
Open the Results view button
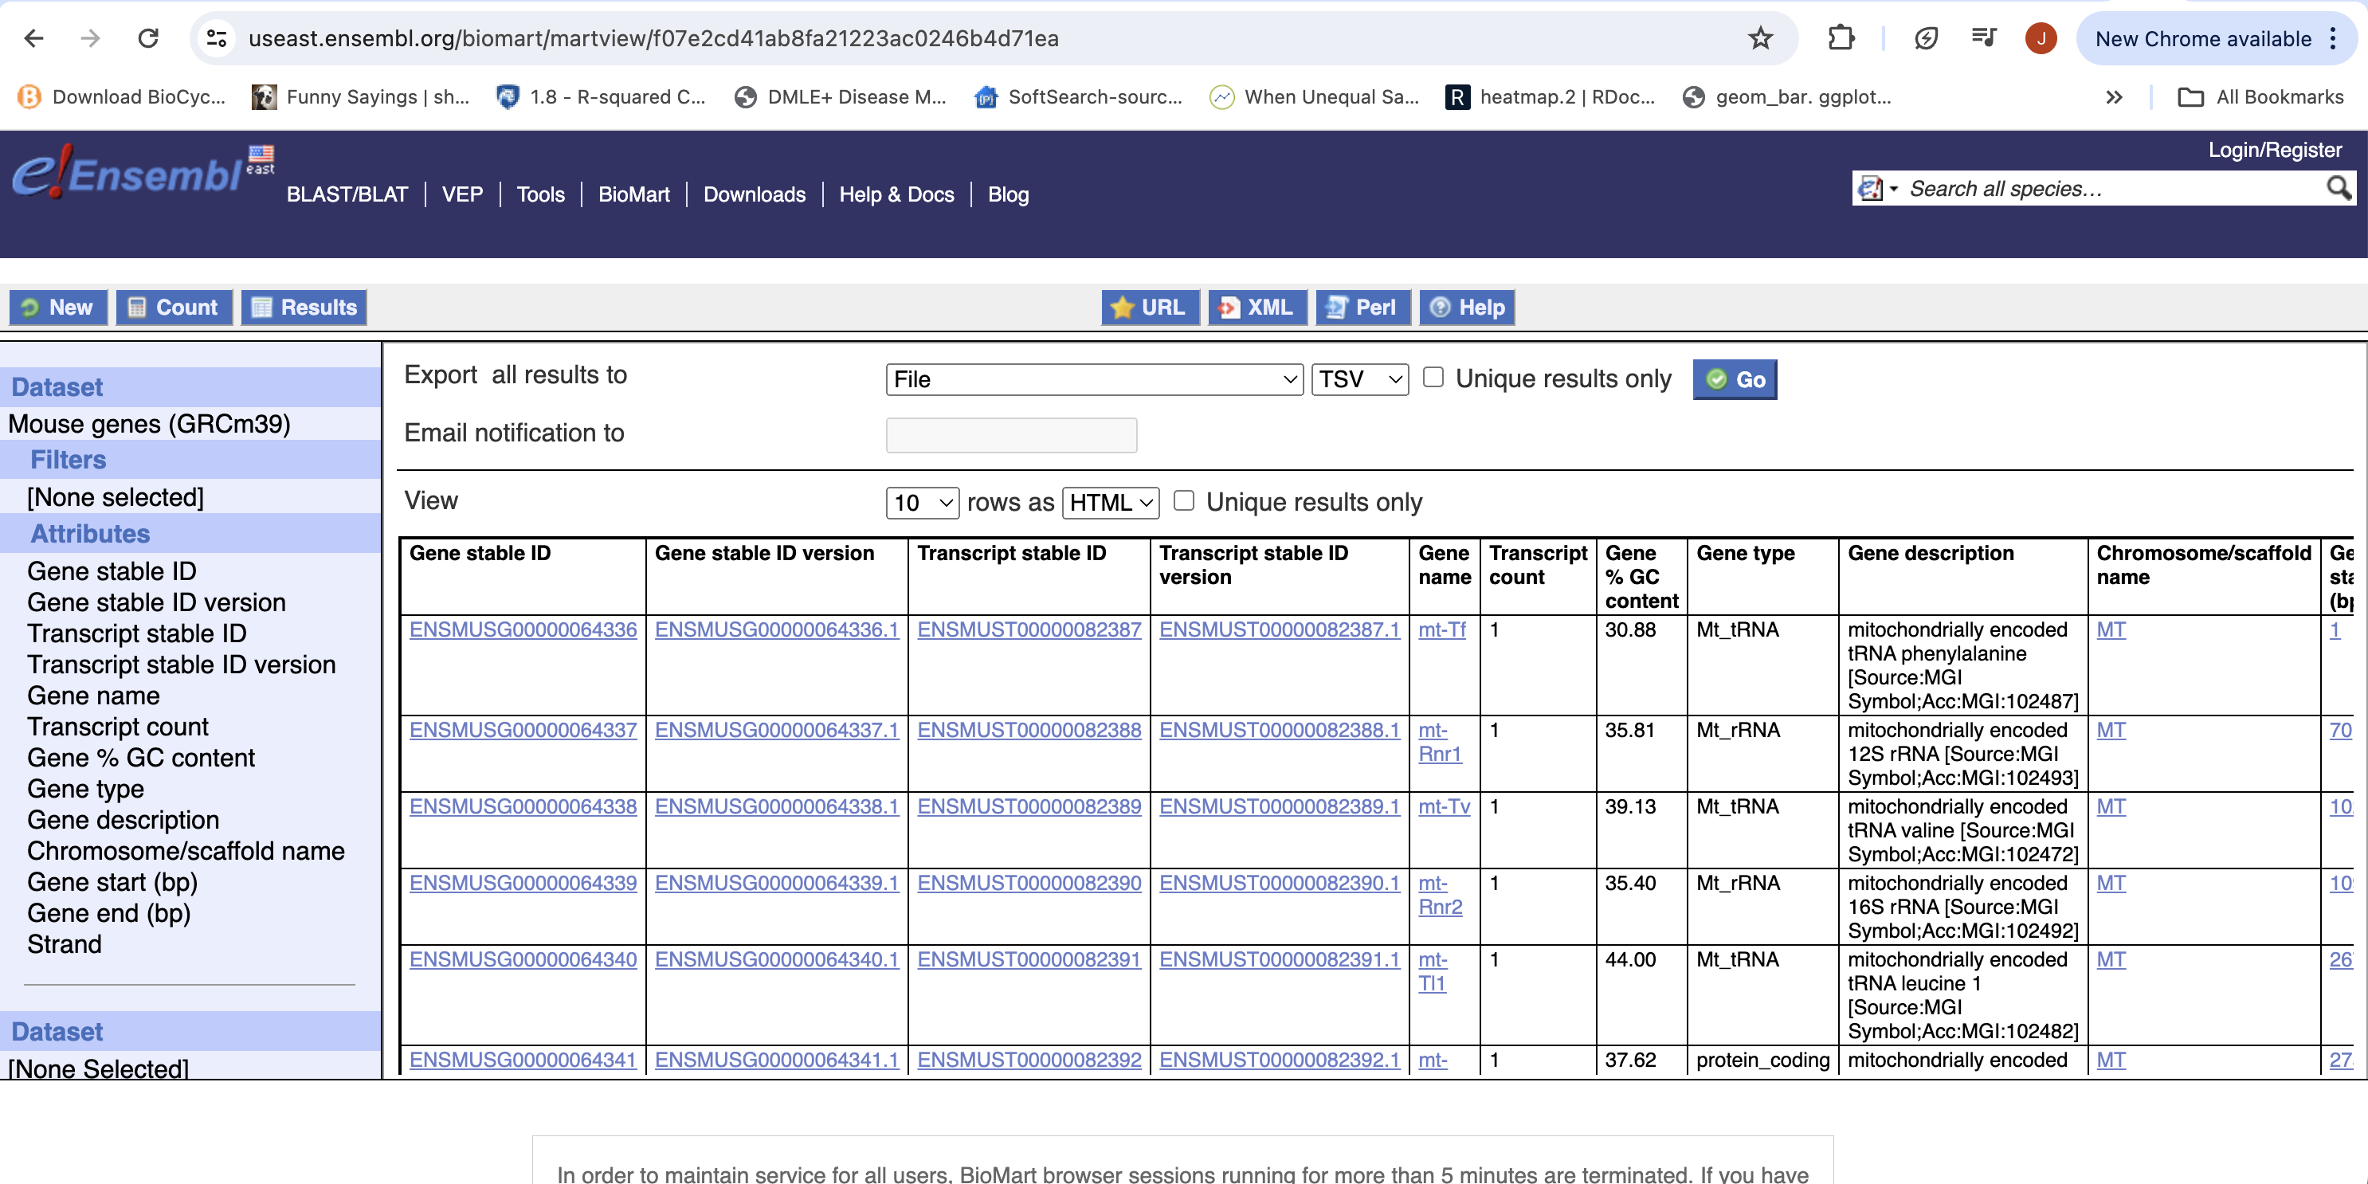click(304, 307)
